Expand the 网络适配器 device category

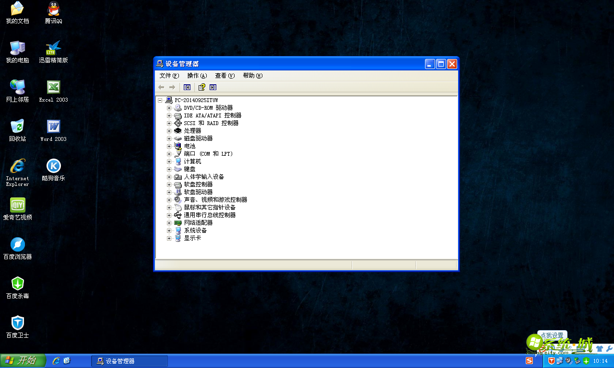(169, 222)
